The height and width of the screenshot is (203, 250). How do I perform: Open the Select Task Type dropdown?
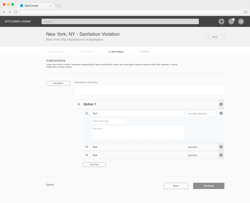(107, 121)
